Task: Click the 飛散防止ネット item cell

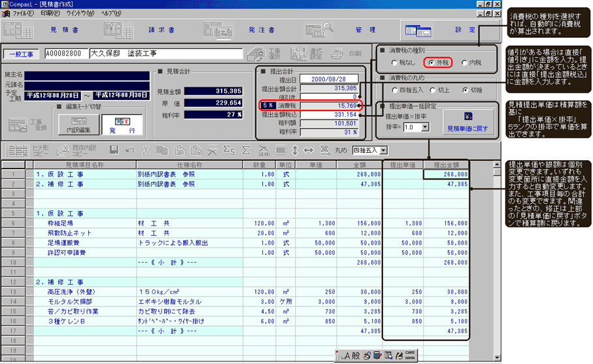Action: click(x=85, y=233)
